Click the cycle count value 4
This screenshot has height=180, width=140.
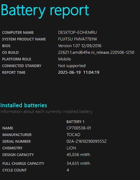68,170
